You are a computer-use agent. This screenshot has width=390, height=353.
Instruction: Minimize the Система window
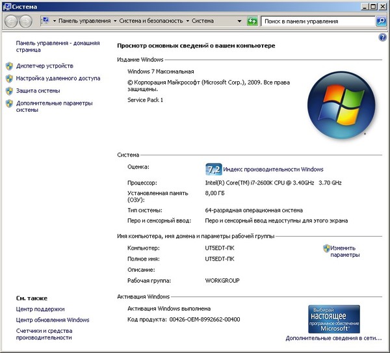coord(365,7)
